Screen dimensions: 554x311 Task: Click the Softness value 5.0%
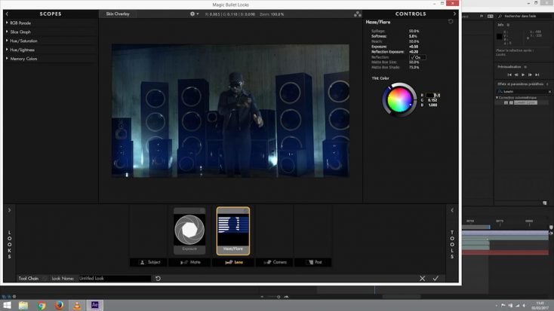click(413, 36)
